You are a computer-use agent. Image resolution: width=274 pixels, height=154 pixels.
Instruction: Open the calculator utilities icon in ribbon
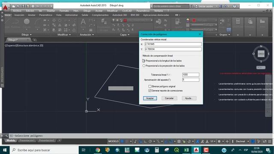pos(238,21)
